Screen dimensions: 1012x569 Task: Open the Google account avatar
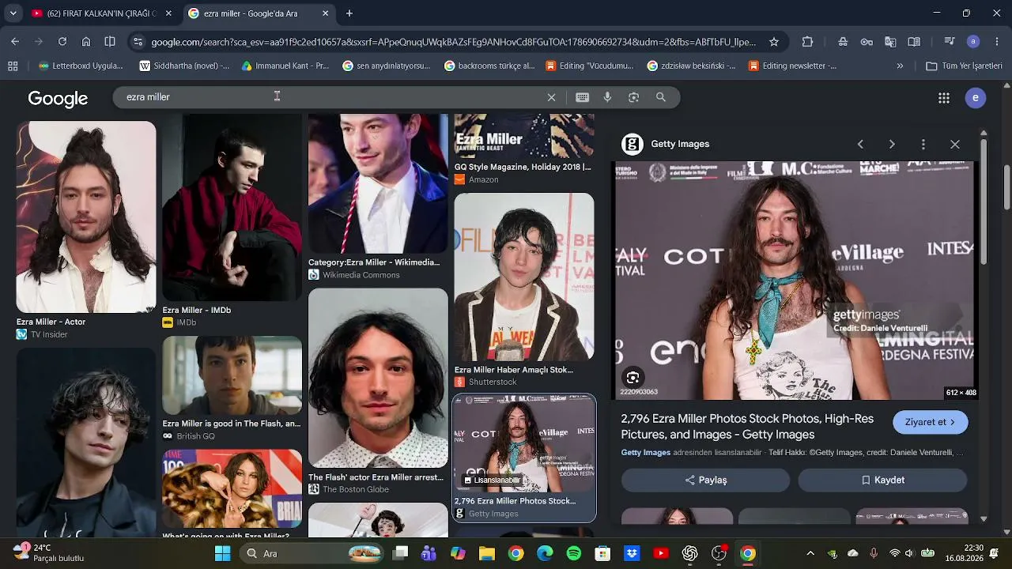[975, 98]
